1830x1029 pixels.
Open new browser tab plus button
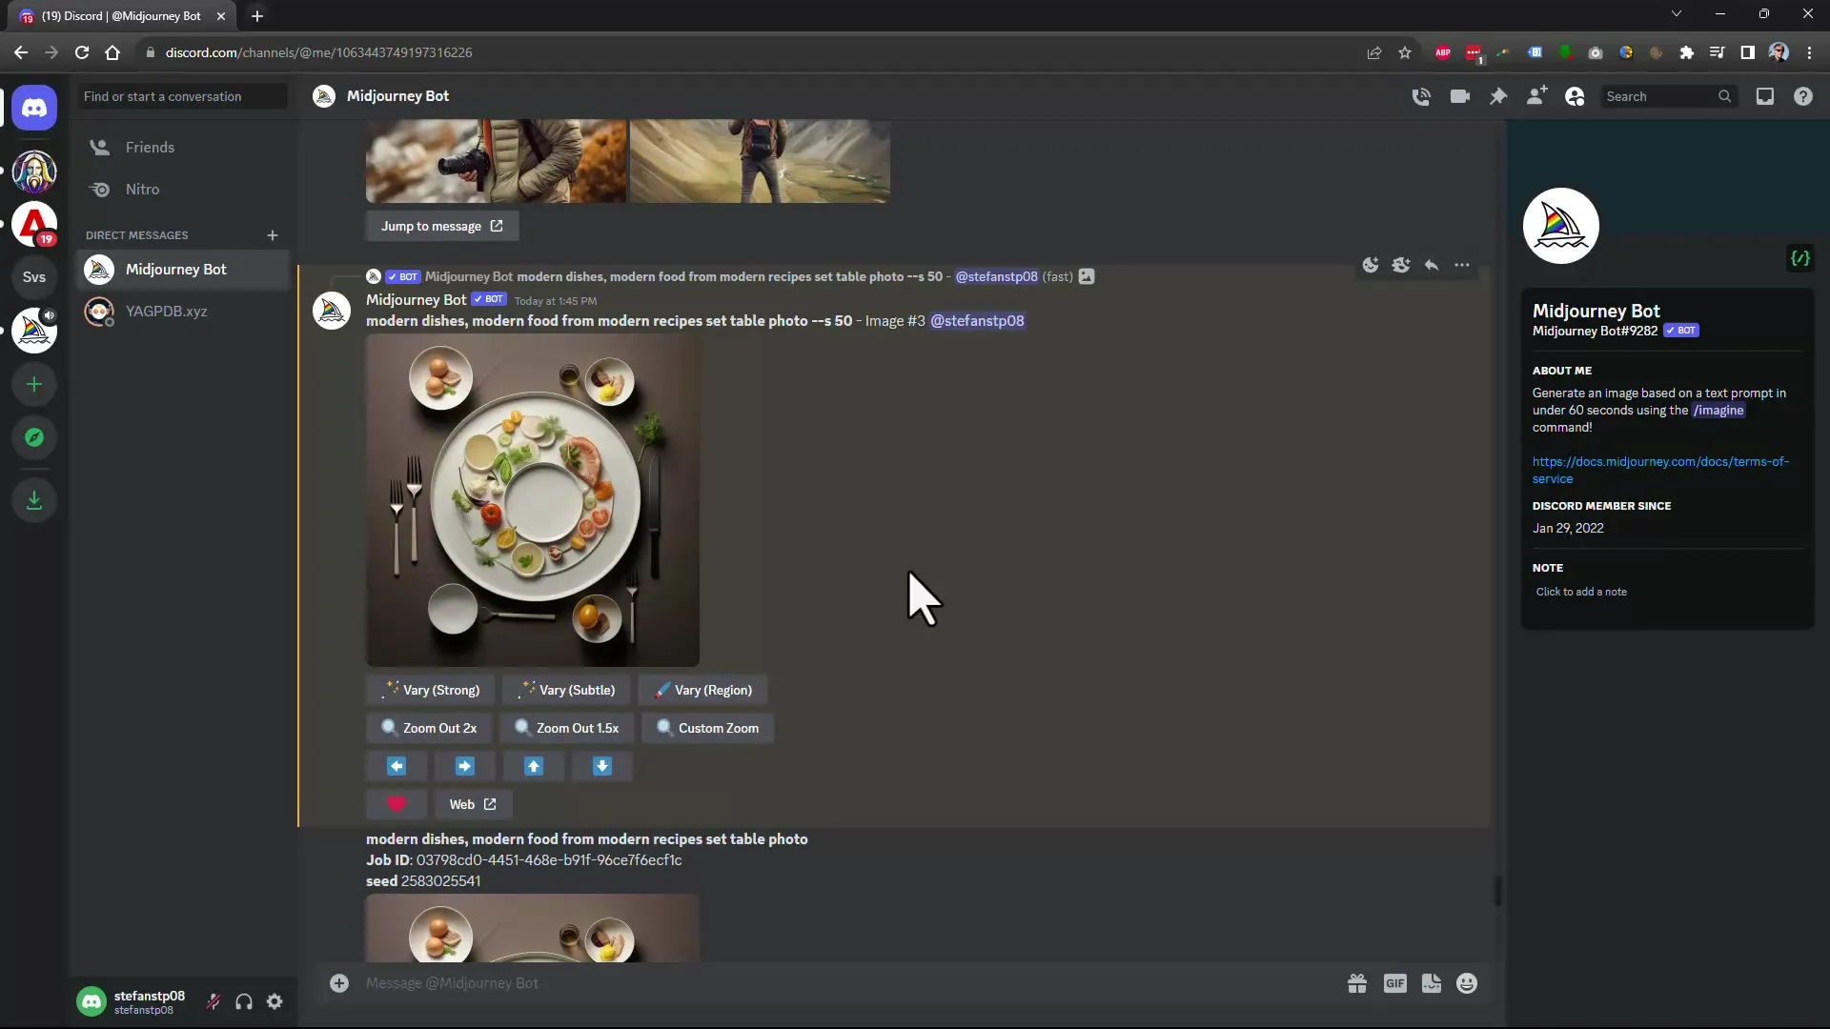(x=257, y=16)
